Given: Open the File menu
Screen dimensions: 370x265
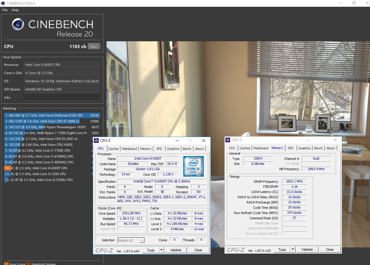Looking at the screenshot, I should (5, 10).
